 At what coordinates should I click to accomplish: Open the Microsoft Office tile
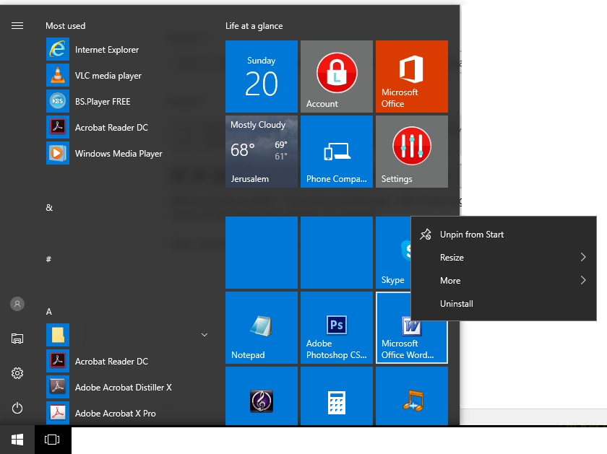[x=411, y=77]
